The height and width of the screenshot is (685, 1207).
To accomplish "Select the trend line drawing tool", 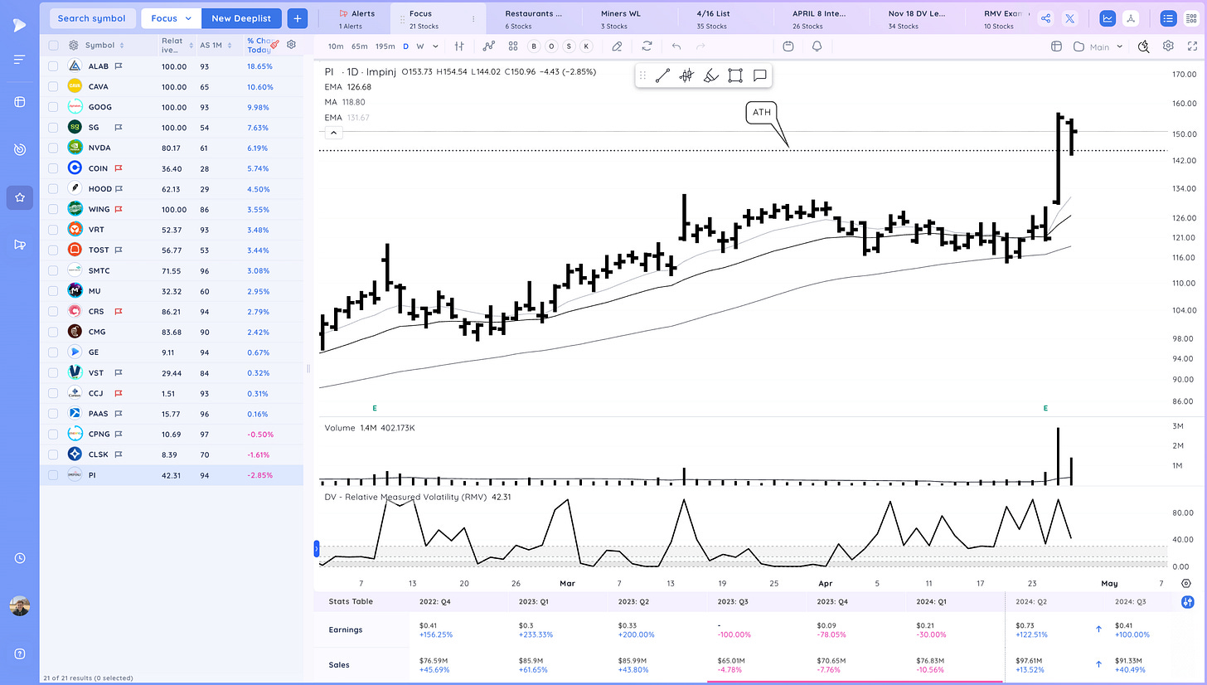I will pos(662,75).
